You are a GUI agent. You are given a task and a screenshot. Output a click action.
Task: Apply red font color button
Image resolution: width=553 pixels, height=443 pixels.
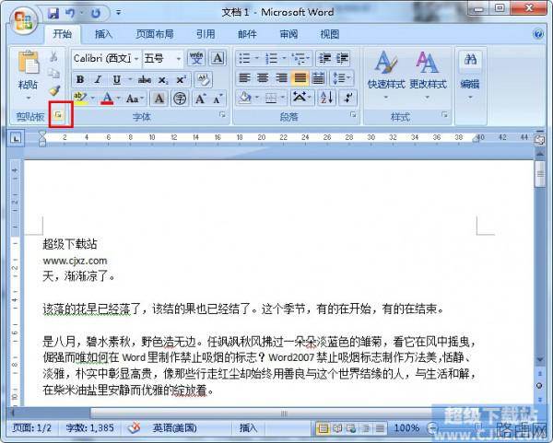(107, 99)
